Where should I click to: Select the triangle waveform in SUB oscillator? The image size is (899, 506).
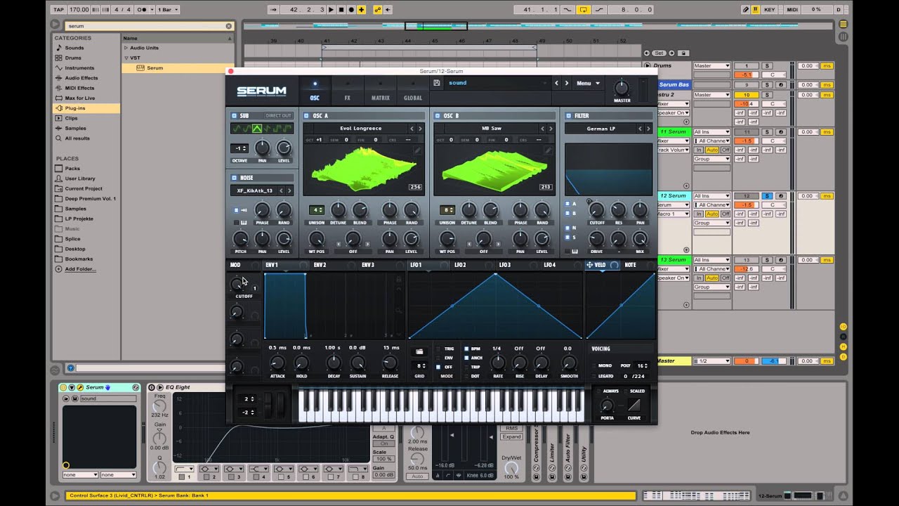[x=257, y=129]
